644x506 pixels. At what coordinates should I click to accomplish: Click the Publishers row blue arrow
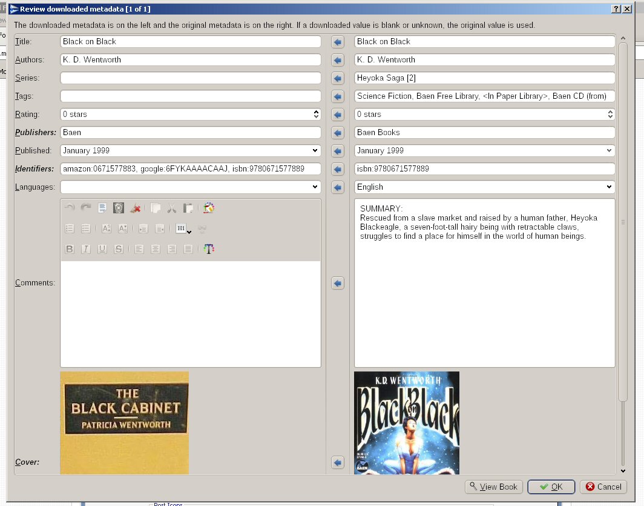338,133
